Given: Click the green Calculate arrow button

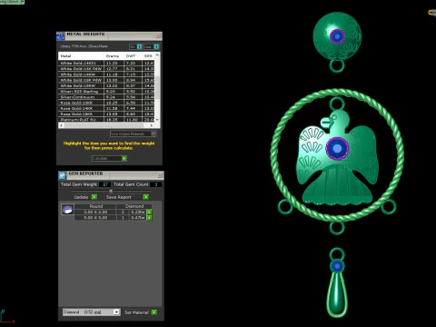Looking at the screenshot, I should [x=124, y=158].
